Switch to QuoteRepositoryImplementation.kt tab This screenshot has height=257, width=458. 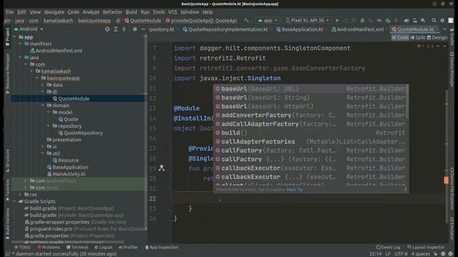coord(225,29)
